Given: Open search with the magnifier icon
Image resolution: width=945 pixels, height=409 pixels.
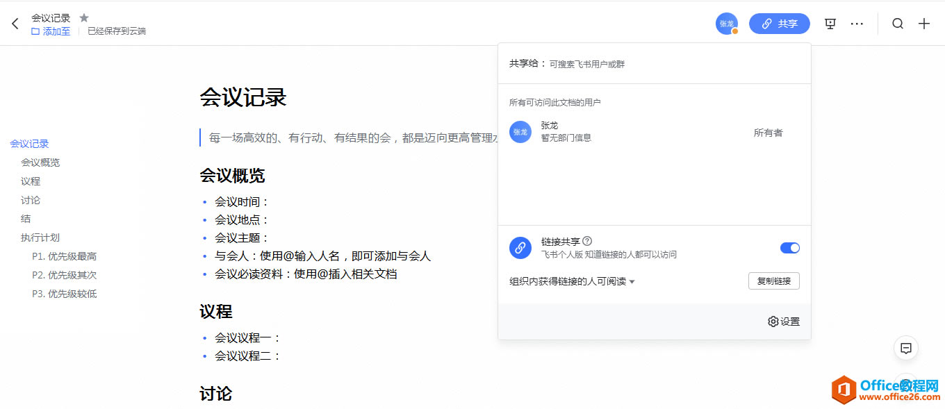Looking at the screenshot, I should (898, 24).
